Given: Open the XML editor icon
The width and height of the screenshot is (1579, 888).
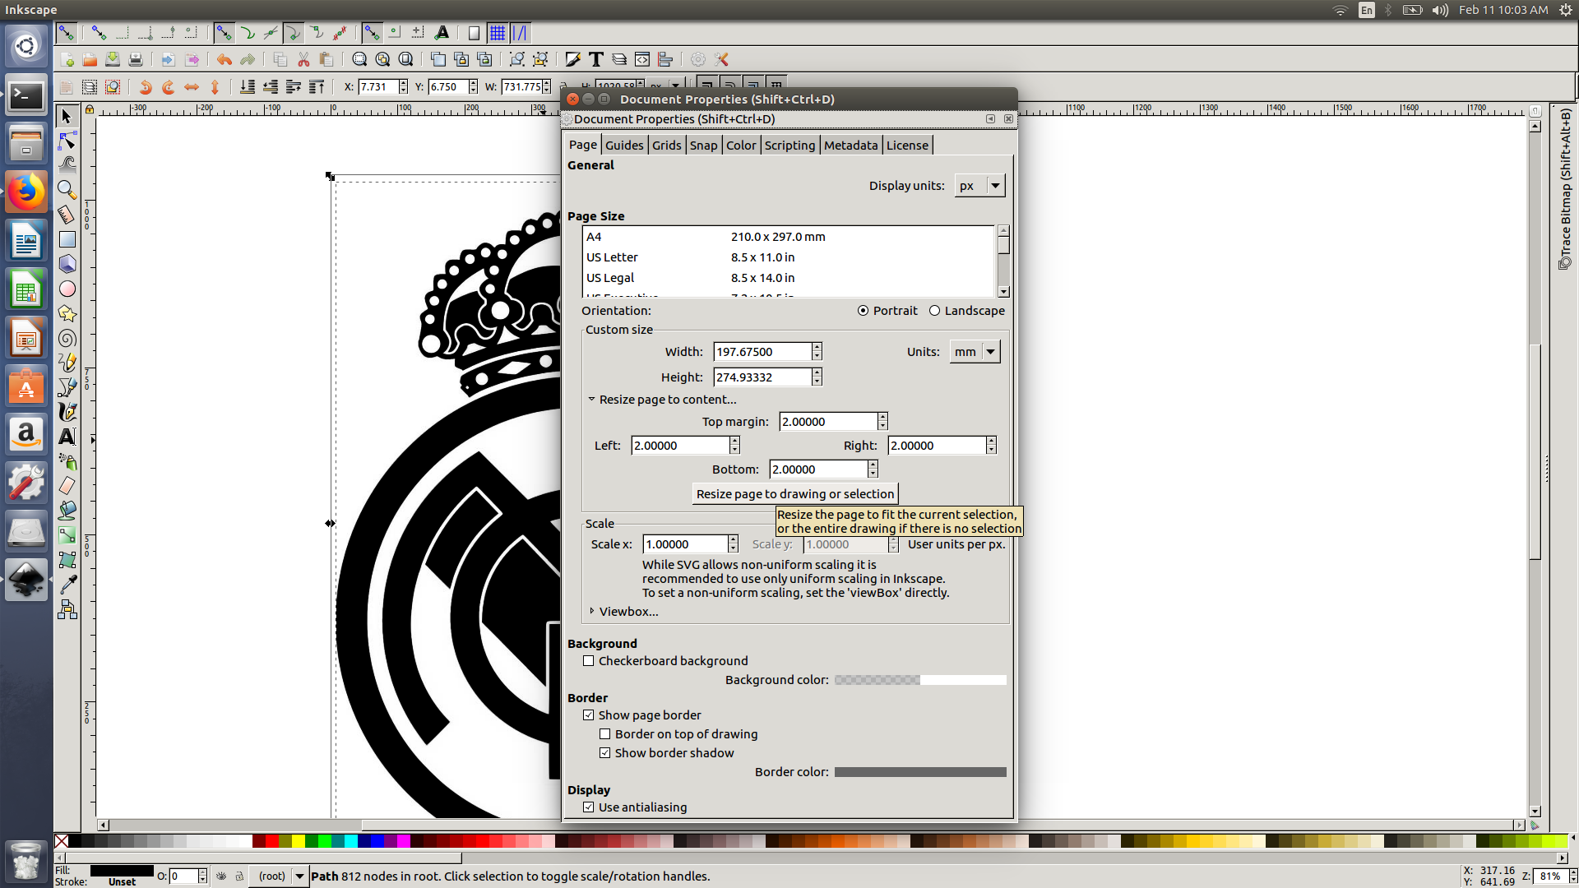Looking at the screenshot, I should 642,59.
